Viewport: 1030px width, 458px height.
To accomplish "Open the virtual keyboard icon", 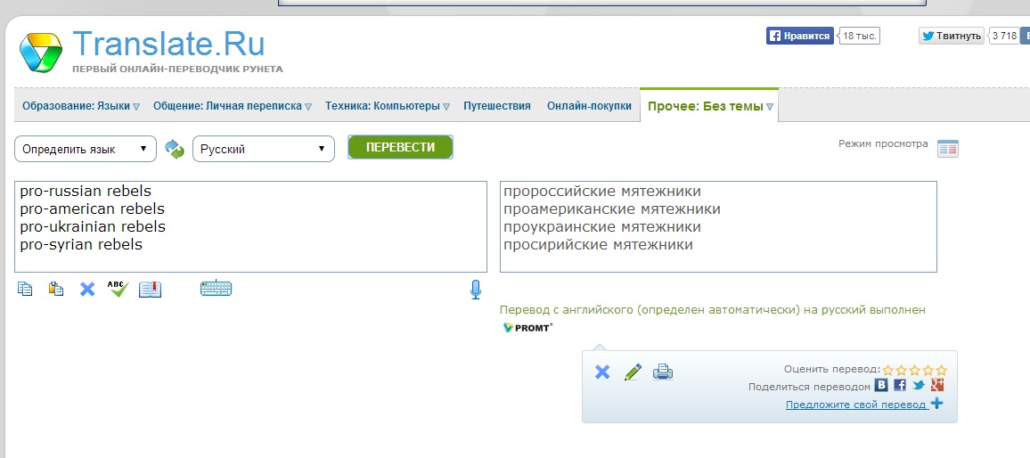I will pos(217,289).
